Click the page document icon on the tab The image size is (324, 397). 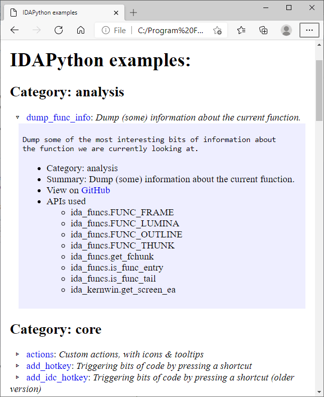(14, 13)
